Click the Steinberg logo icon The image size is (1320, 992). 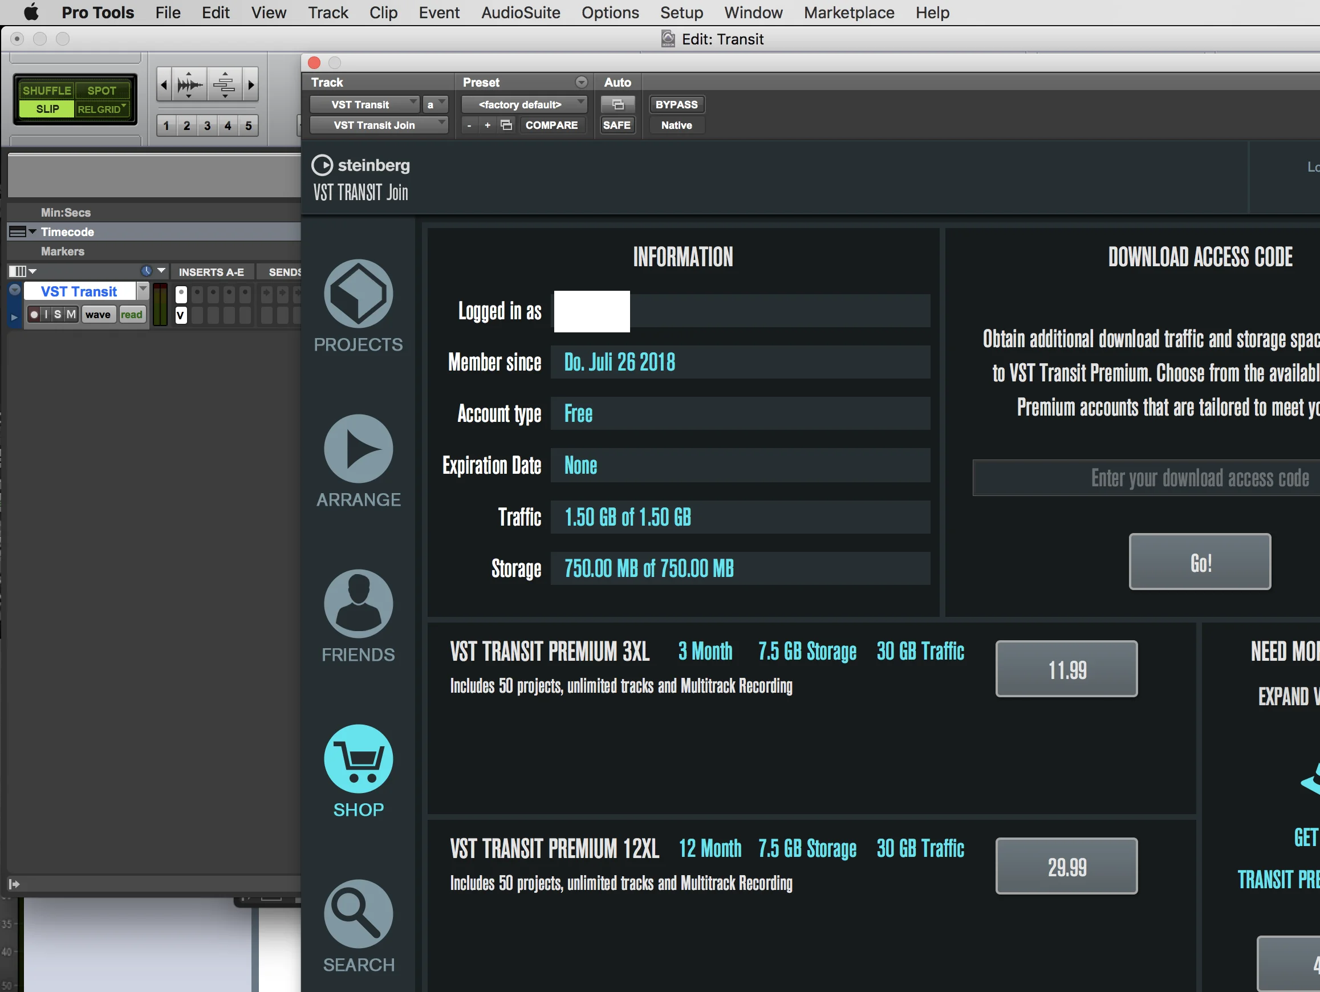pos(322,165)
